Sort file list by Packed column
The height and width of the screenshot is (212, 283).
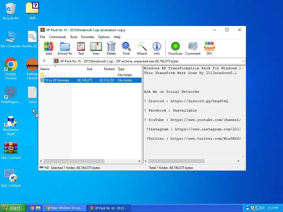pos(105,69)
